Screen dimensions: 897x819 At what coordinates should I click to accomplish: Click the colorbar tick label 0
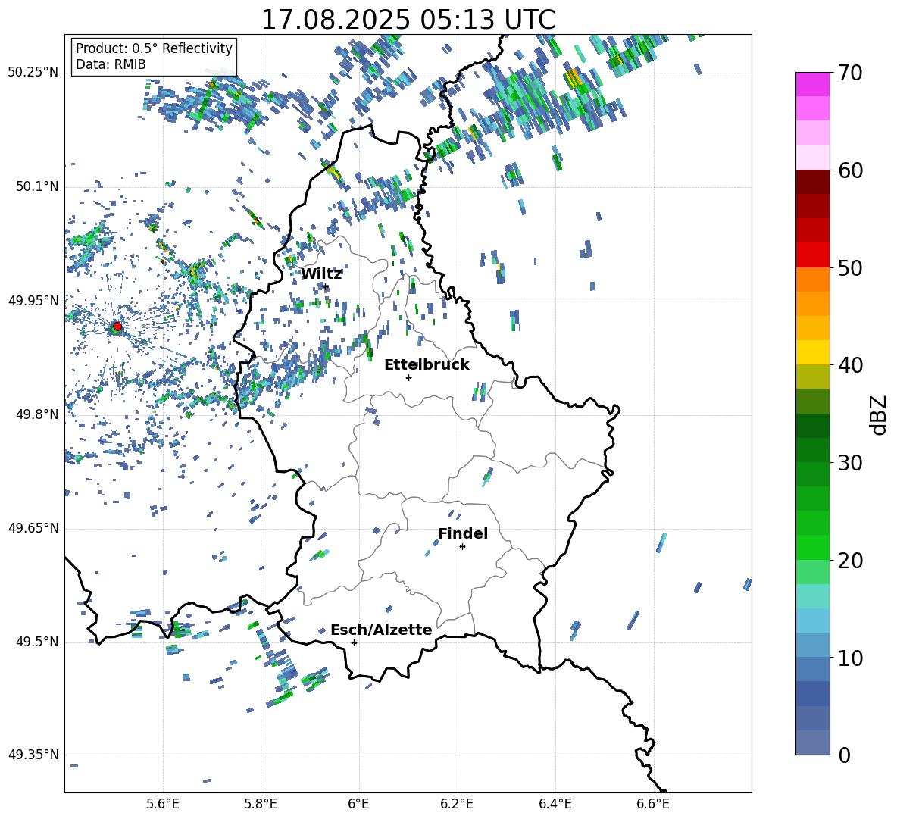[x=845, y=755]
